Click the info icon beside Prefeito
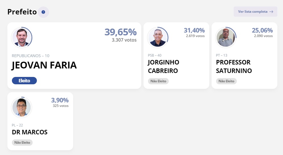Screen dimensions: 283x155 [x=43, y=12]
